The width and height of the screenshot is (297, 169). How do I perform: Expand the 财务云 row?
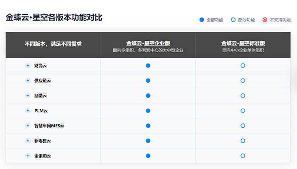28,65
